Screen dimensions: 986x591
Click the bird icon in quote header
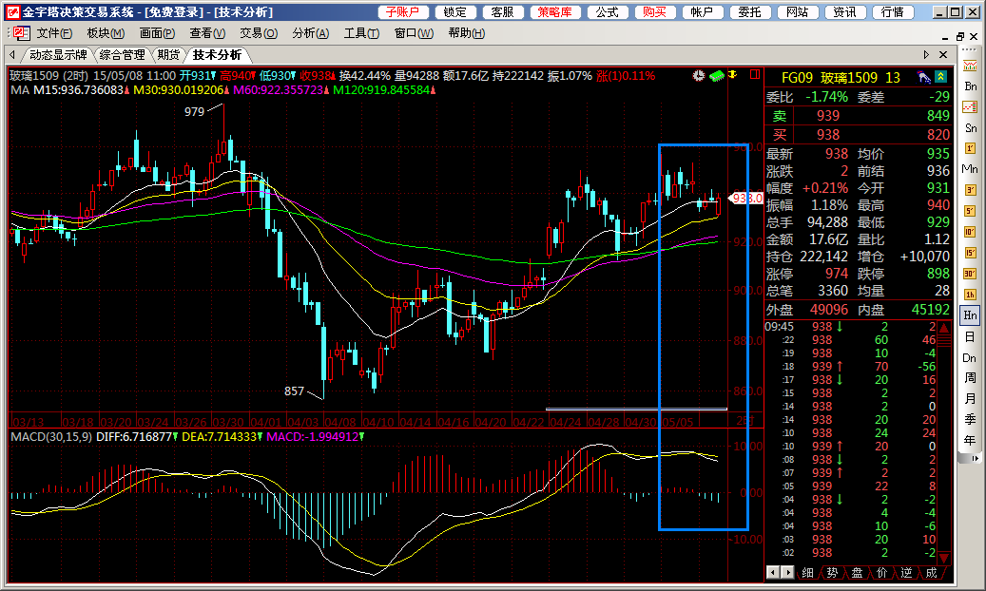pos(923,77)
